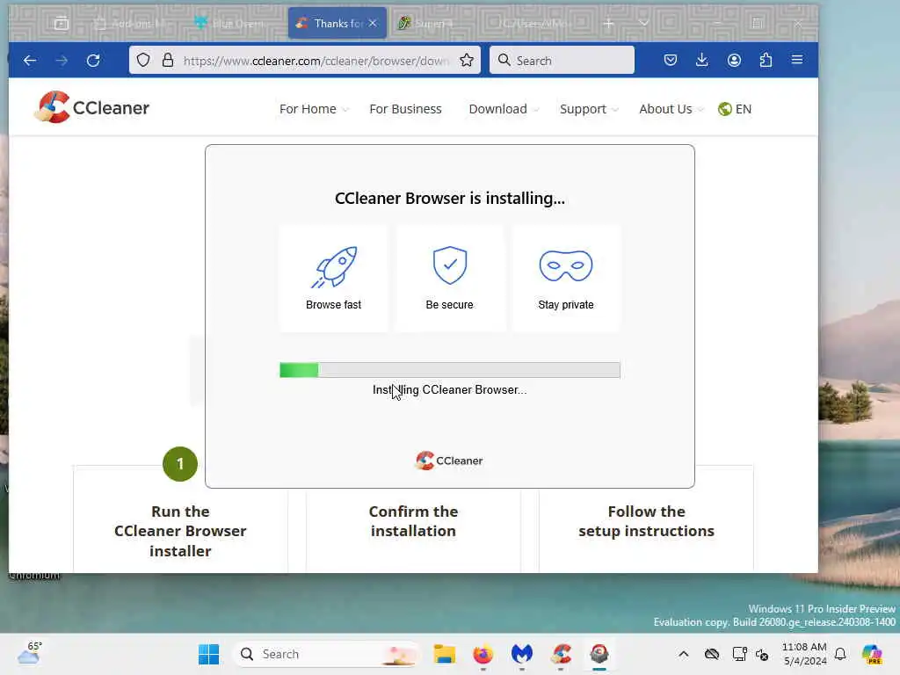Open the Copilot preview icon

pos(872,654)
